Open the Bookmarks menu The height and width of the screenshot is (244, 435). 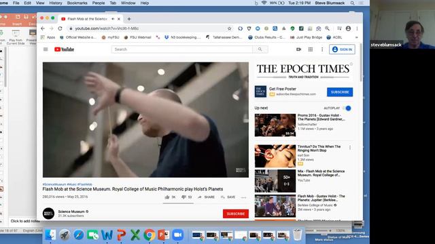coord(77,3)
